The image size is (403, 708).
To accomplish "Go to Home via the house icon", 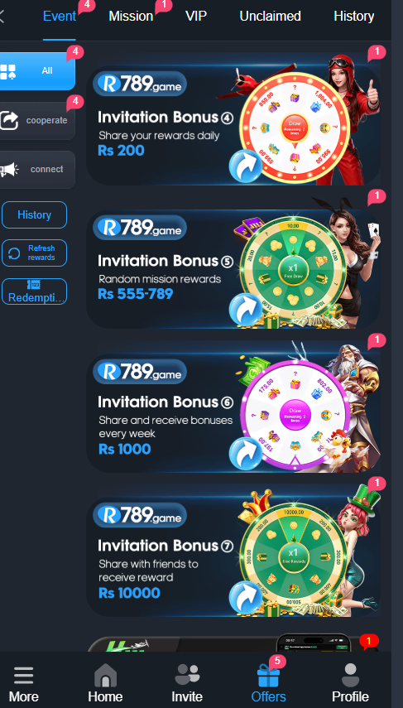I will tap(105, 675).
